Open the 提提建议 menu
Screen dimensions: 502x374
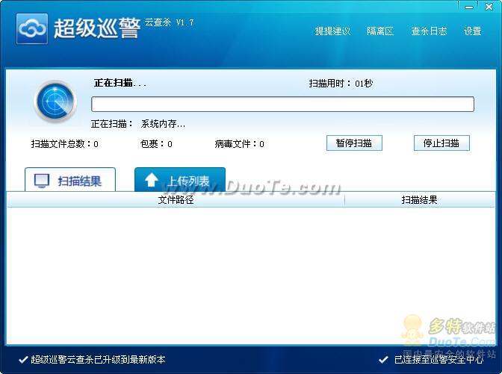[332, 31]
